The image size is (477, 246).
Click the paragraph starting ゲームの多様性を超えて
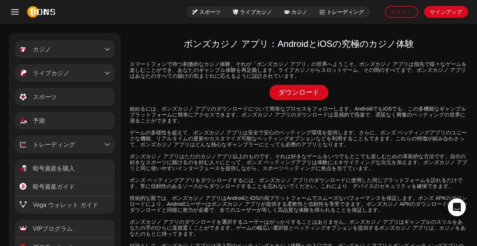(x=298, y=138)
